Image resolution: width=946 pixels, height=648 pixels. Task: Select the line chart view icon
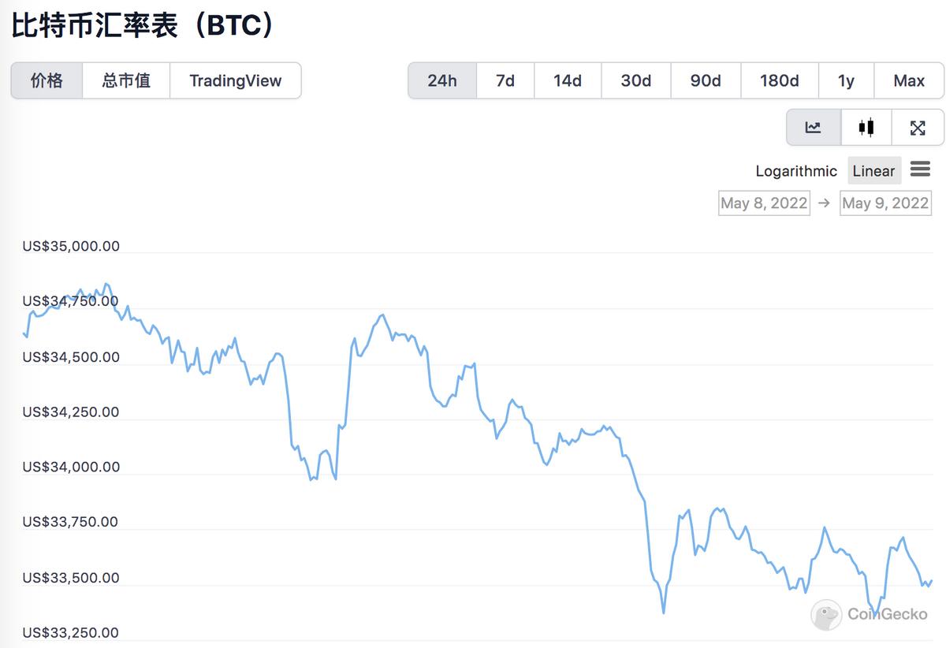tap(813, 128)
